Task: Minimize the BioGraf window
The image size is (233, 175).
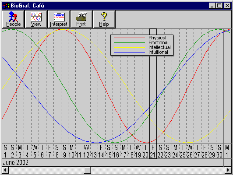Action: tap(212, 6)
